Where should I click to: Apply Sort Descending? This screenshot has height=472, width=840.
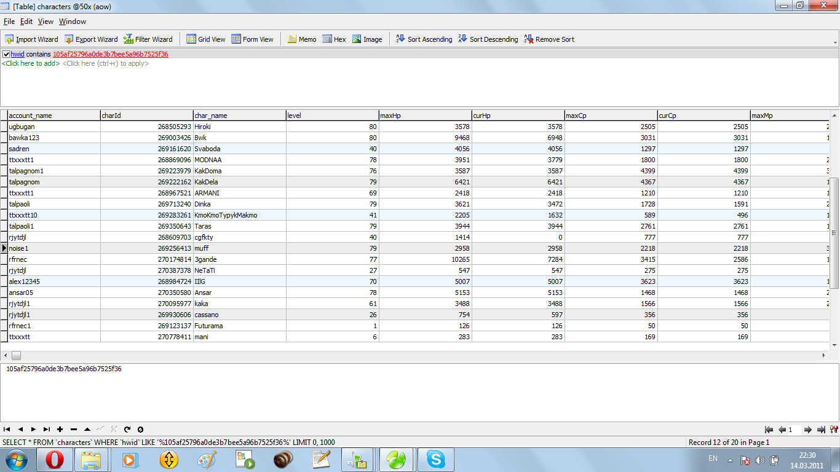[x=489, y=39]
